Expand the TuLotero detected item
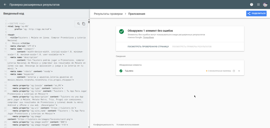 [239, 71]
